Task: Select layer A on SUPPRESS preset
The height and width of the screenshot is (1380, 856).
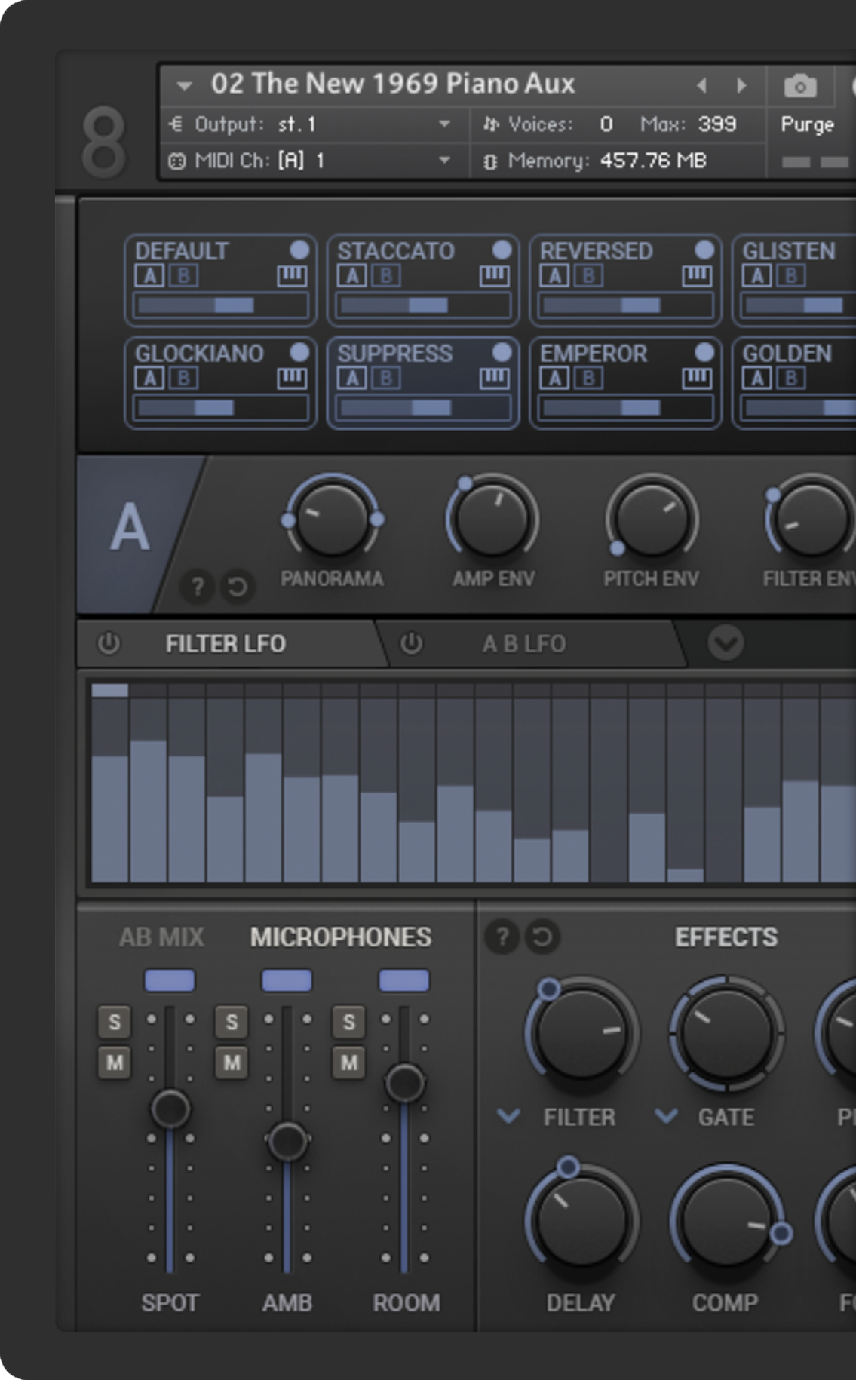Action: tap(352, 378)
